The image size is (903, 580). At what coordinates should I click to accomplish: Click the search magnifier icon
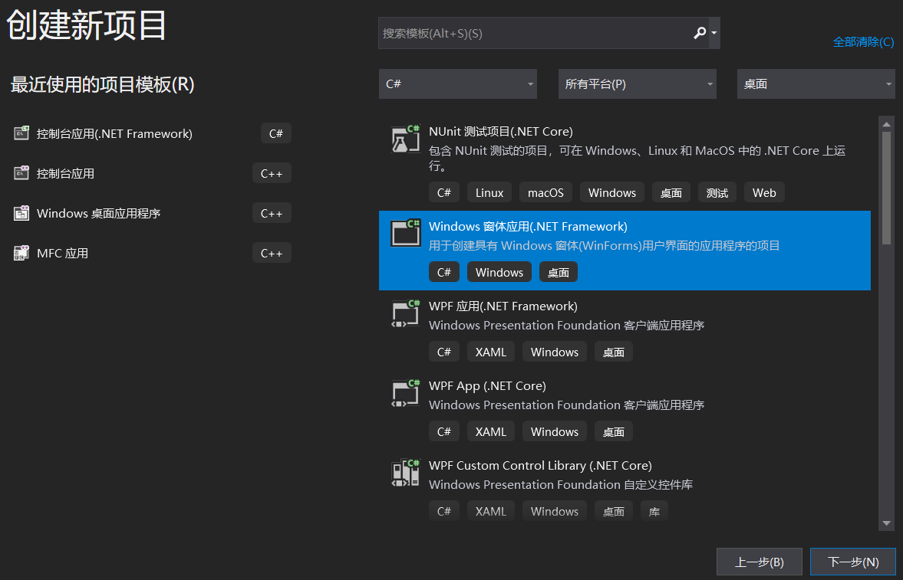pyautogui.click(x=700, y=33)
